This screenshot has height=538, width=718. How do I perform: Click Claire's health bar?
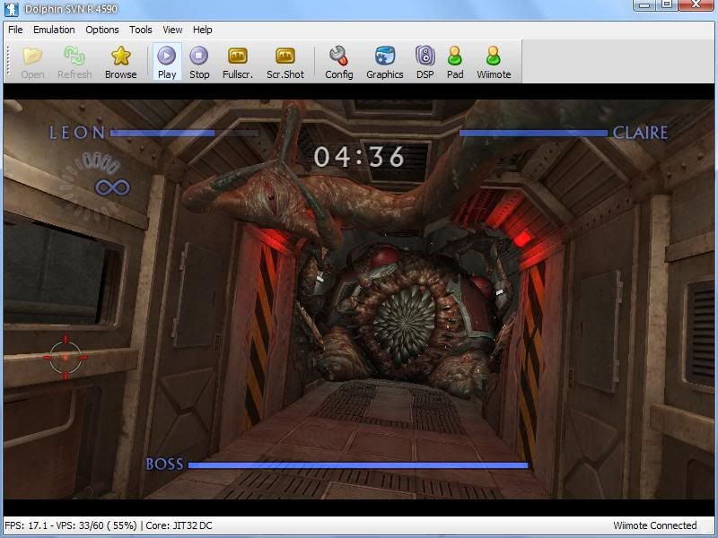(533, 133)
